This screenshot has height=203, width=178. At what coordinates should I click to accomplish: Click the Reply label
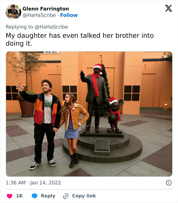tap(48, 196)
